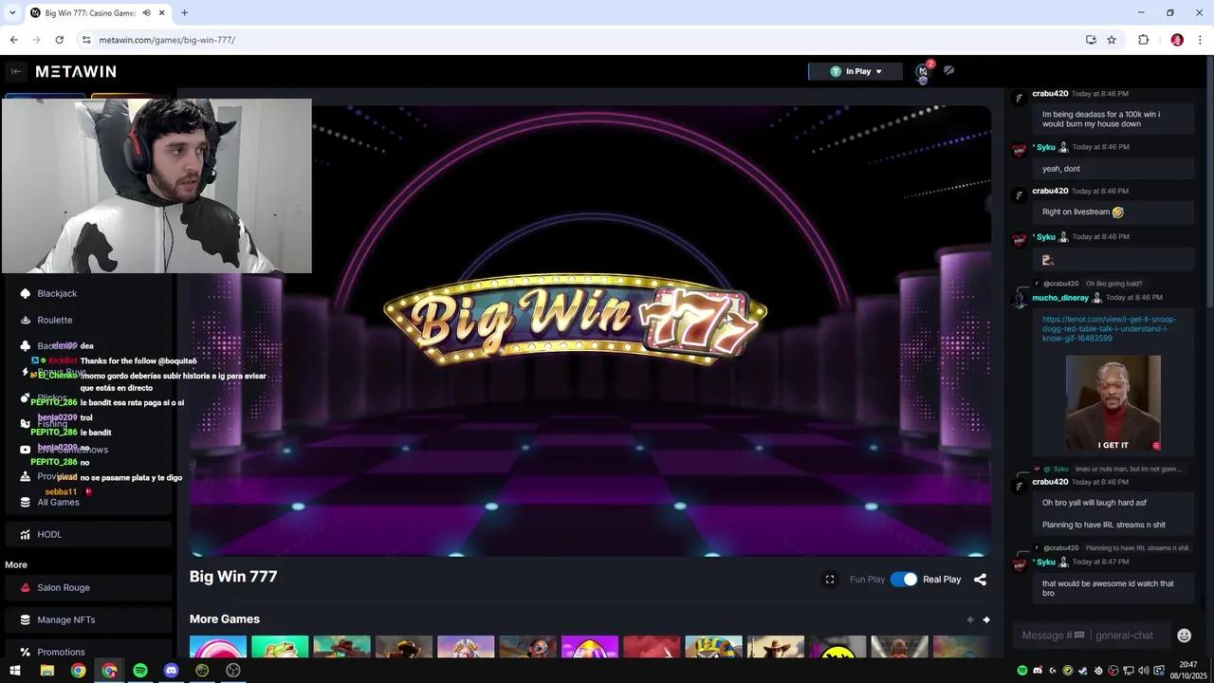Show previous games in More Games
Image resolution: width=1214 pixels, height=683 pixels.
pos(969,619)
